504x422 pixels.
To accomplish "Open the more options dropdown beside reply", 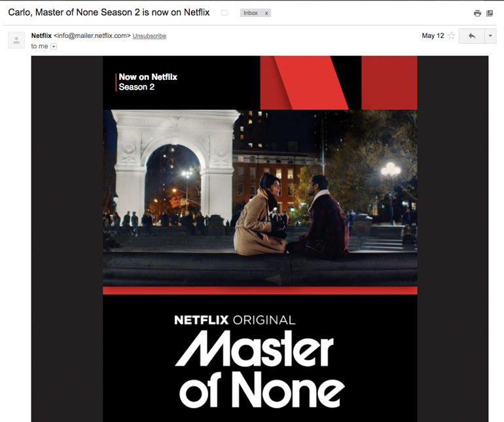I will 490,36.
